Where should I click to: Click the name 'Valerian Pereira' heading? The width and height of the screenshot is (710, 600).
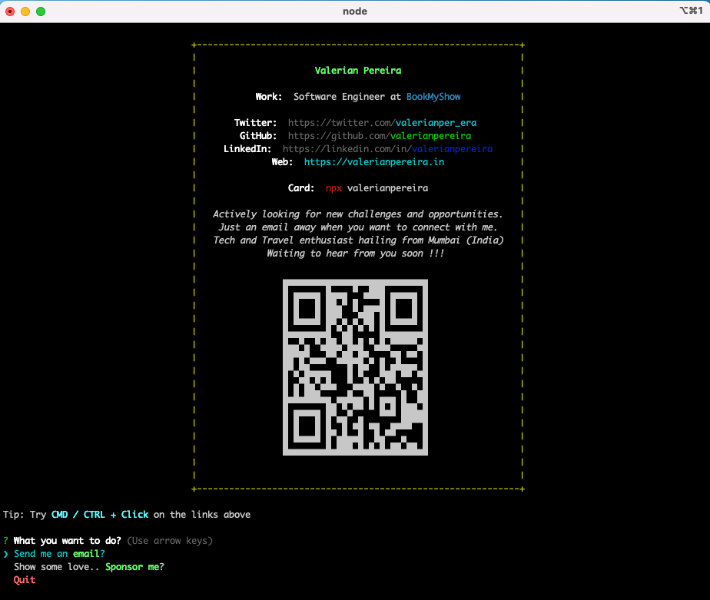358,71
